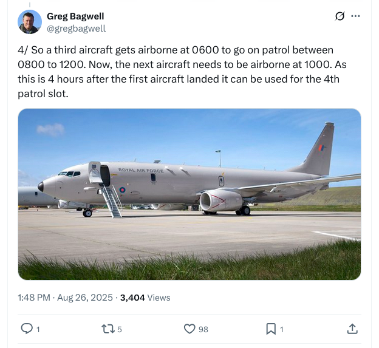379x348 pixels.
Task: Click the reply speech bubble icon
Action: coord(27,329)
